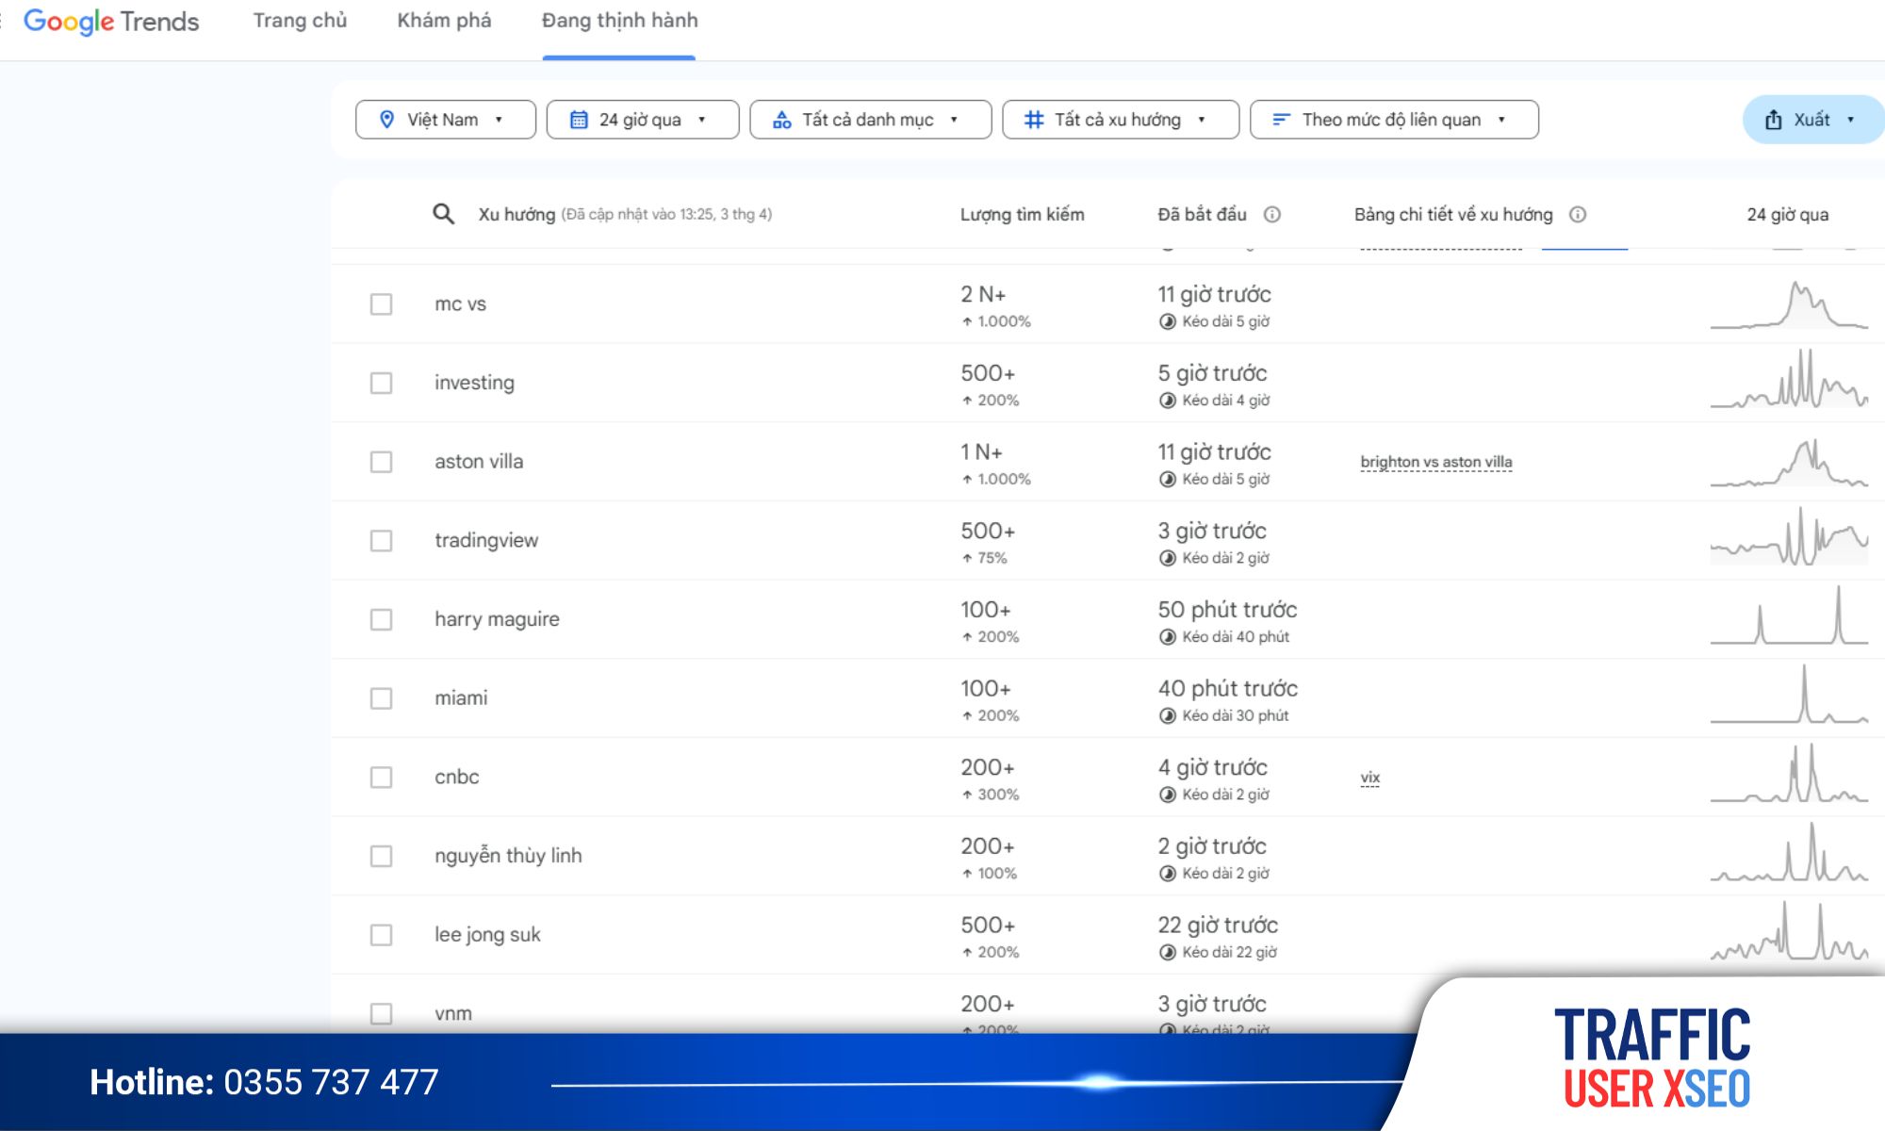The width and height of the screenshot is (1885, 1131).
Task: Click the duration clock icon in cnbc row
Action: coord(1168,795)
